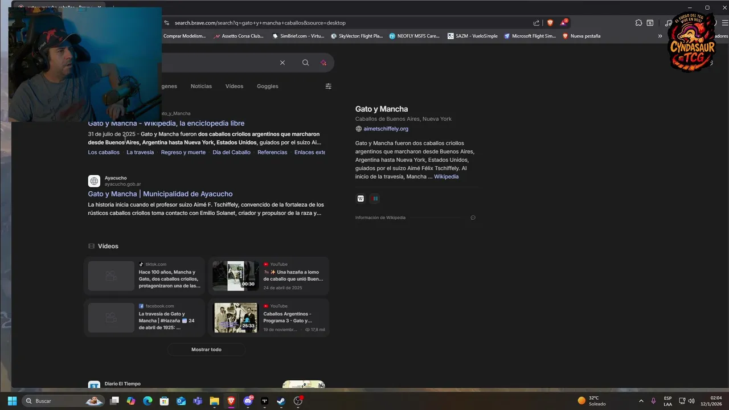729x410 pixels.
Task: Click the microphone tray icon
Action: pos(653,401)
